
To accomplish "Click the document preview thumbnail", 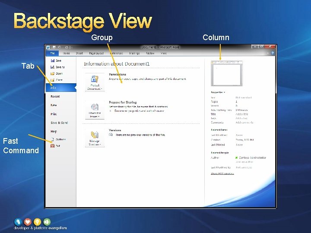I will [x=227, y=73].
